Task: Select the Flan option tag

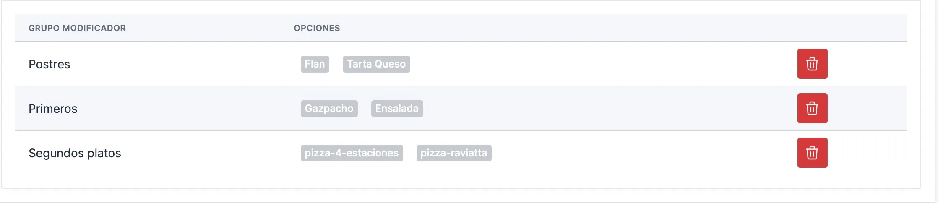Action: [x=315, y=64]
